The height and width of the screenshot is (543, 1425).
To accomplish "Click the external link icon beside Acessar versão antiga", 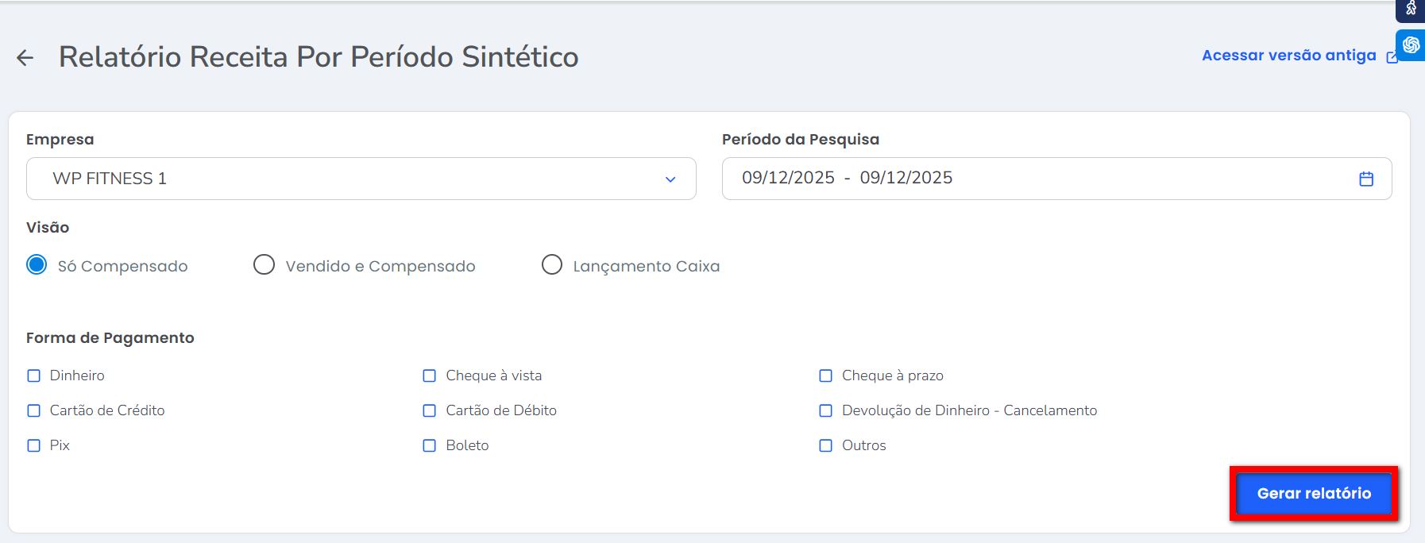I will [x=1392, y=57].
